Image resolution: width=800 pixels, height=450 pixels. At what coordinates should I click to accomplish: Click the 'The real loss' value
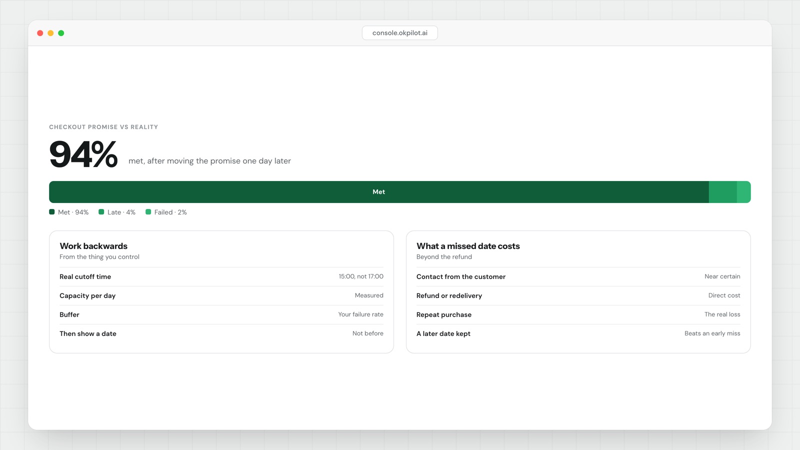point(722,314)
